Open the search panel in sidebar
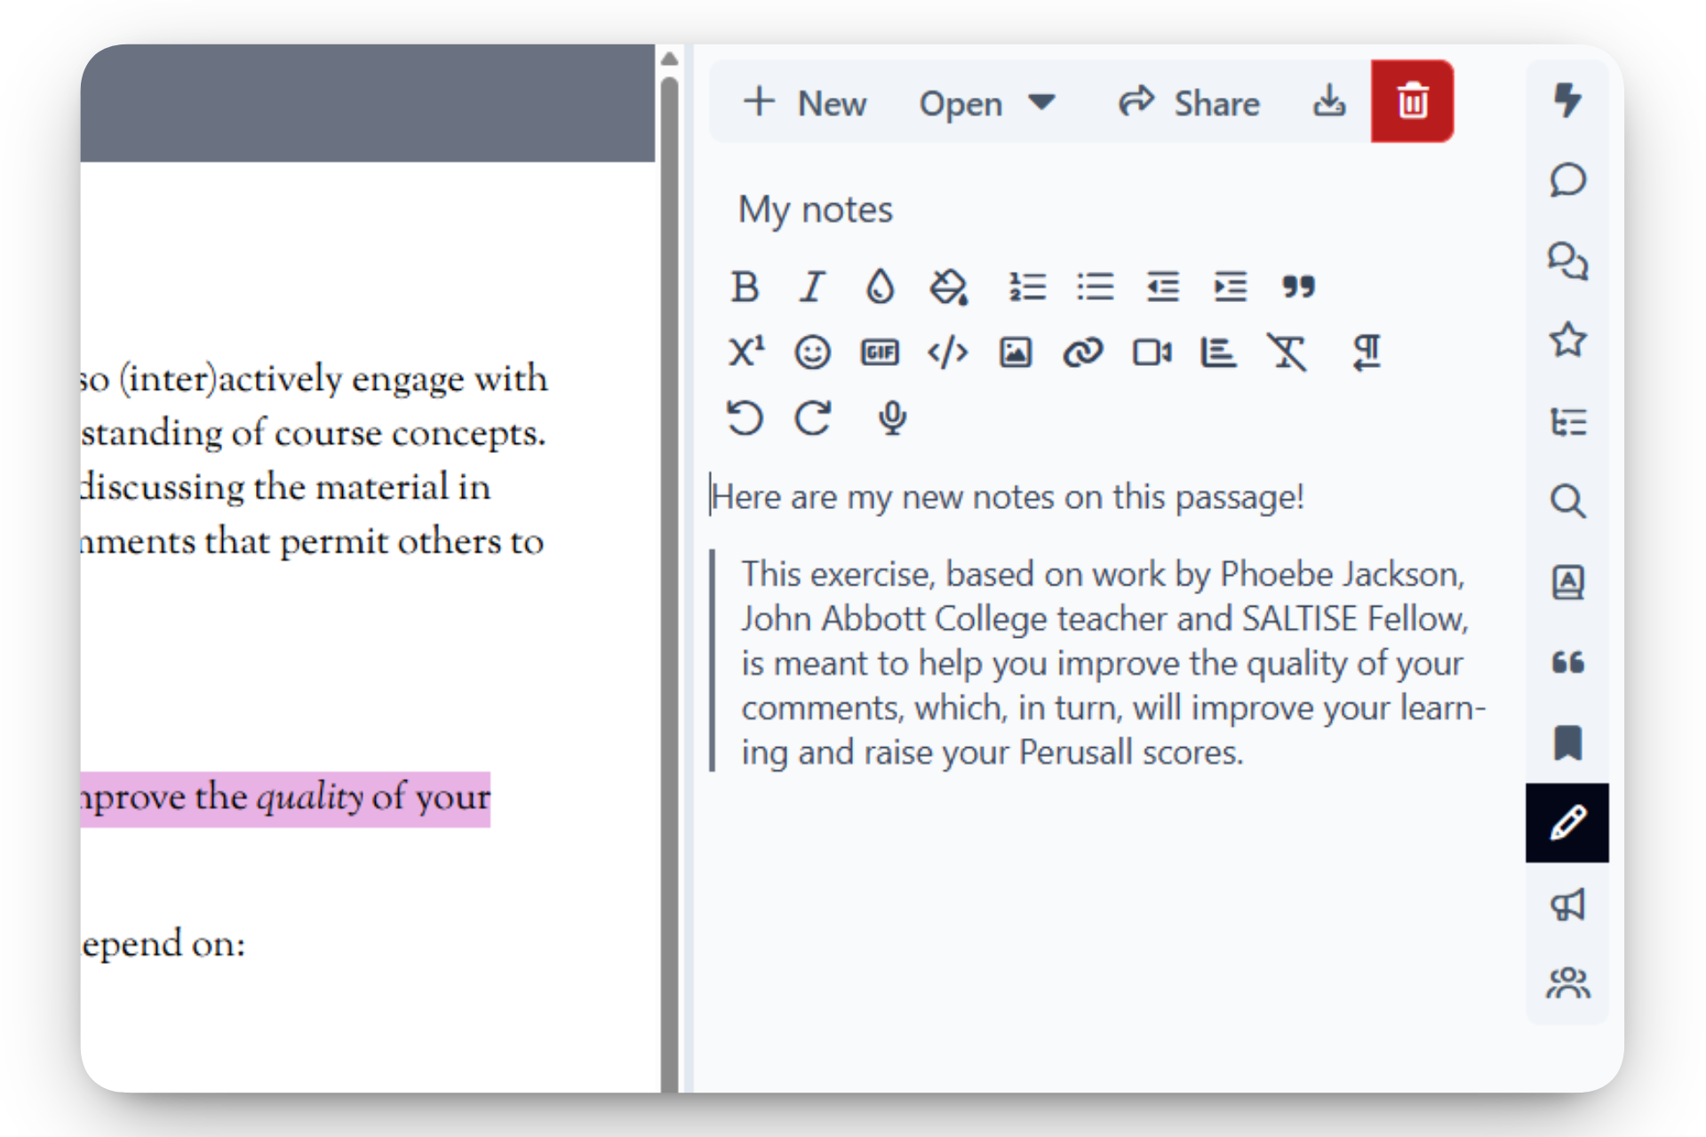The width and height of the screenshot is (1706, 1137). (1567, 501)
